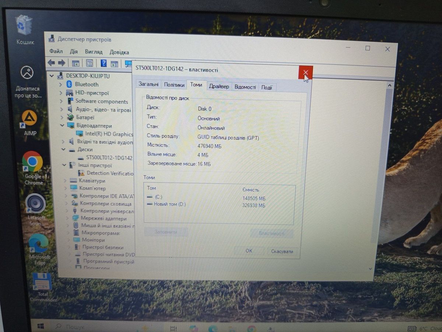442x332 pixels.
Task: Switch to the Загальні tab
Action: point(148,84)
